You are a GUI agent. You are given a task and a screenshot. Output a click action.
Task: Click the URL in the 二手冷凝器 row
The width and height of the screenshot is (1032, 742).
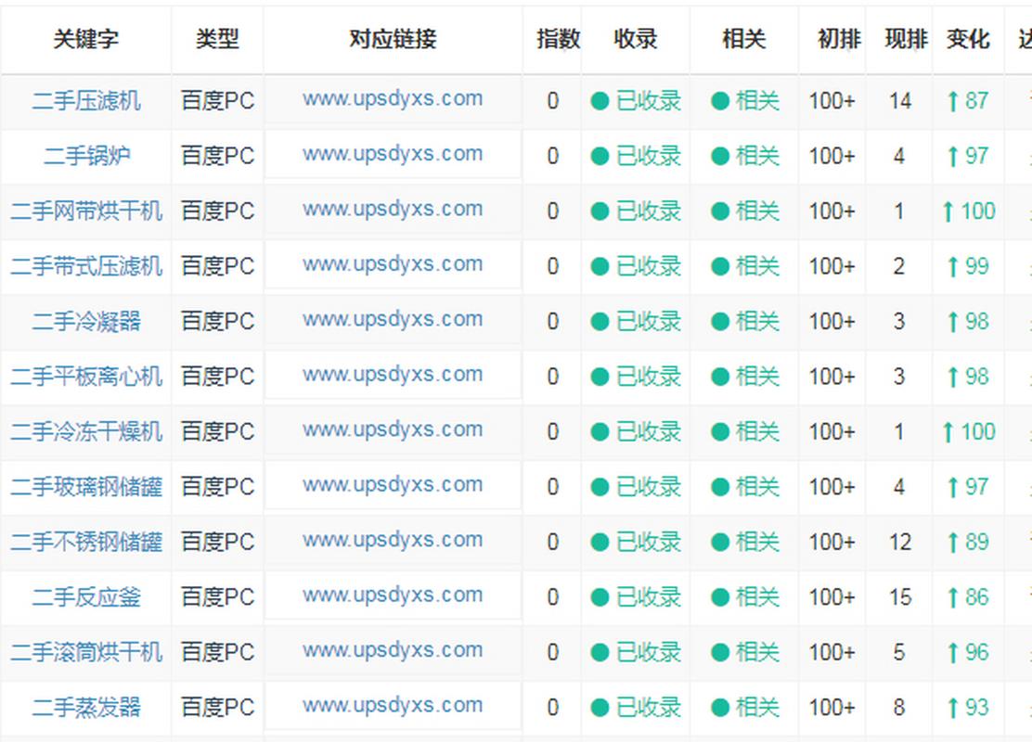(x=393, y=320)
